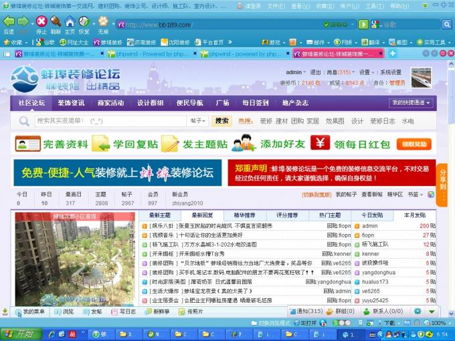The width and height of the screenshot is (455, 341).
Task: Click the site search magnifier icon
Action: pyautogui.click(x=24, y=121)
